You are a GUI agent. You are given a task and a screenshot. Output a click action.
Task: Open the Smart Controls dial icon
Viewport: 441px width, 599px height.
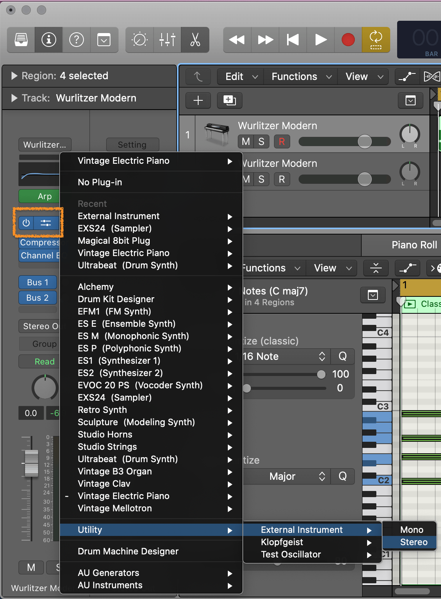tap(139, 40)
